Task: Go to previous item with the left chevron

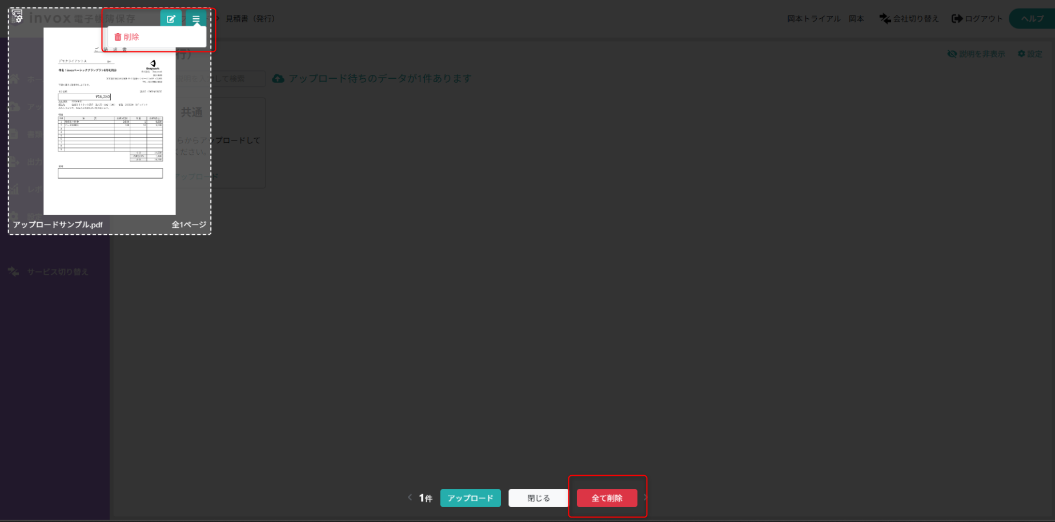Action: (410, 497)
